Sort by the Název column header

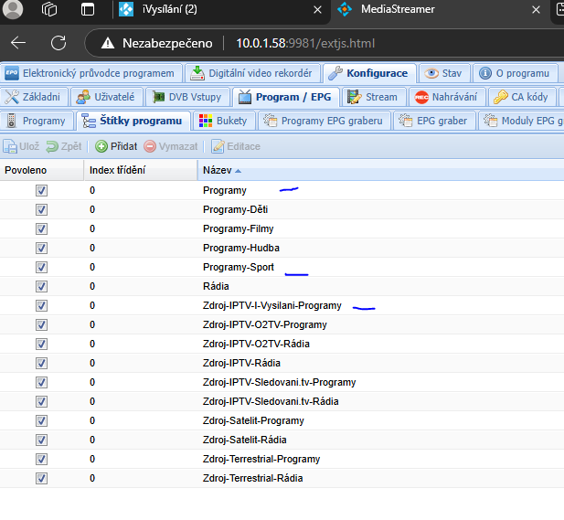pos(217,170)
